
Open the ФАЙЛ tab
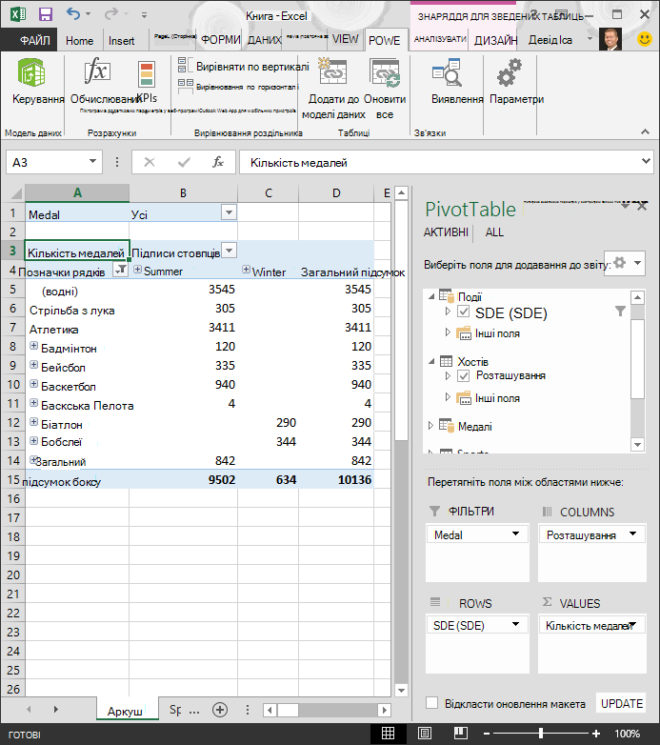coord(34,40)
